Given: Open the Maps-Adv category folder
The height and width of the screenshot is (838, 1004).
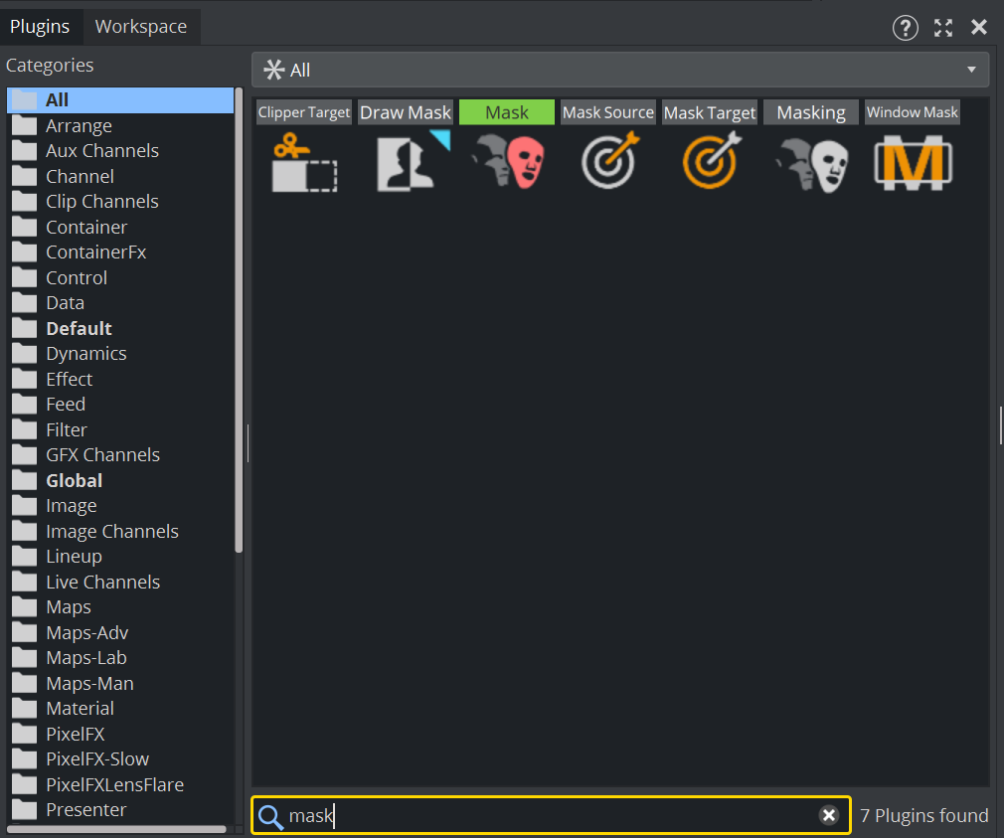Looking at the screenshot, I should tap(86, 632).
